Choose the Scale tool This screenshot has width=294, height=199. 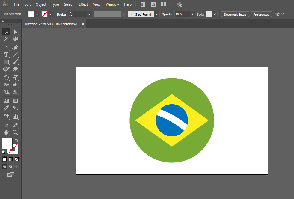tap(15, 78)
